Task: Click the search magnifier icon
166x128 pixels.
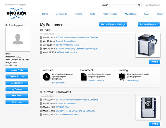Action: point(139,5)
